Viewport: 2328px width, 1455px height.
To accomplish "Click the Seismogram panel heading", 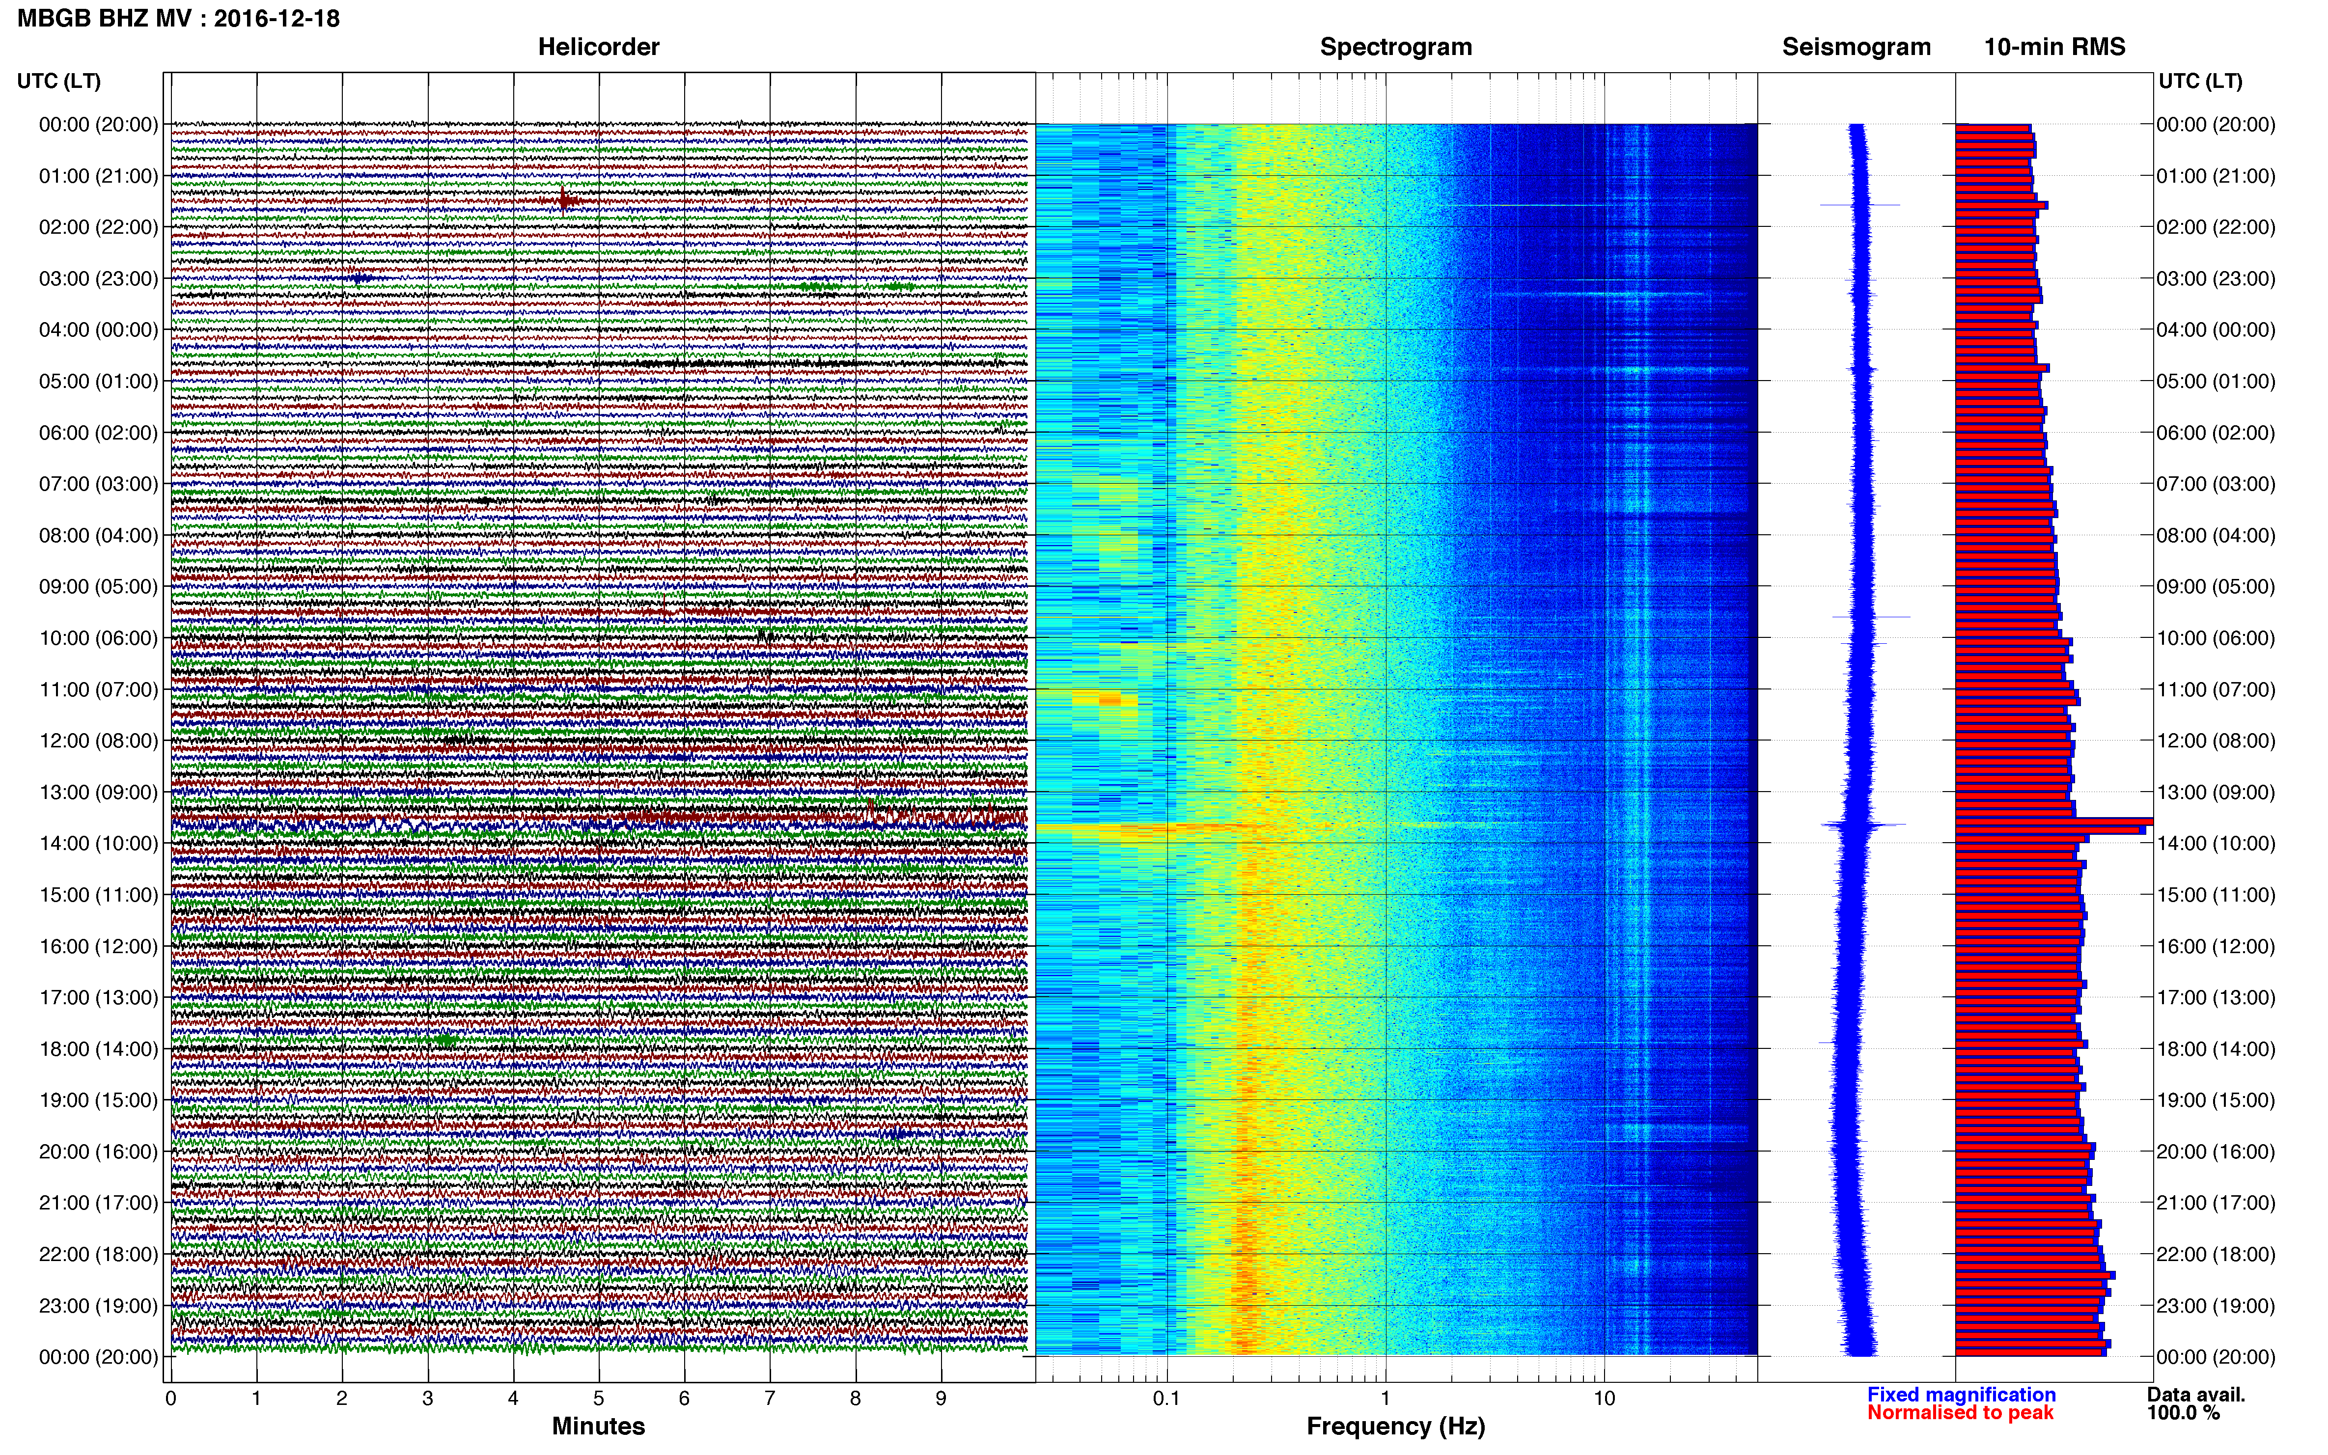I will 1857,47.
